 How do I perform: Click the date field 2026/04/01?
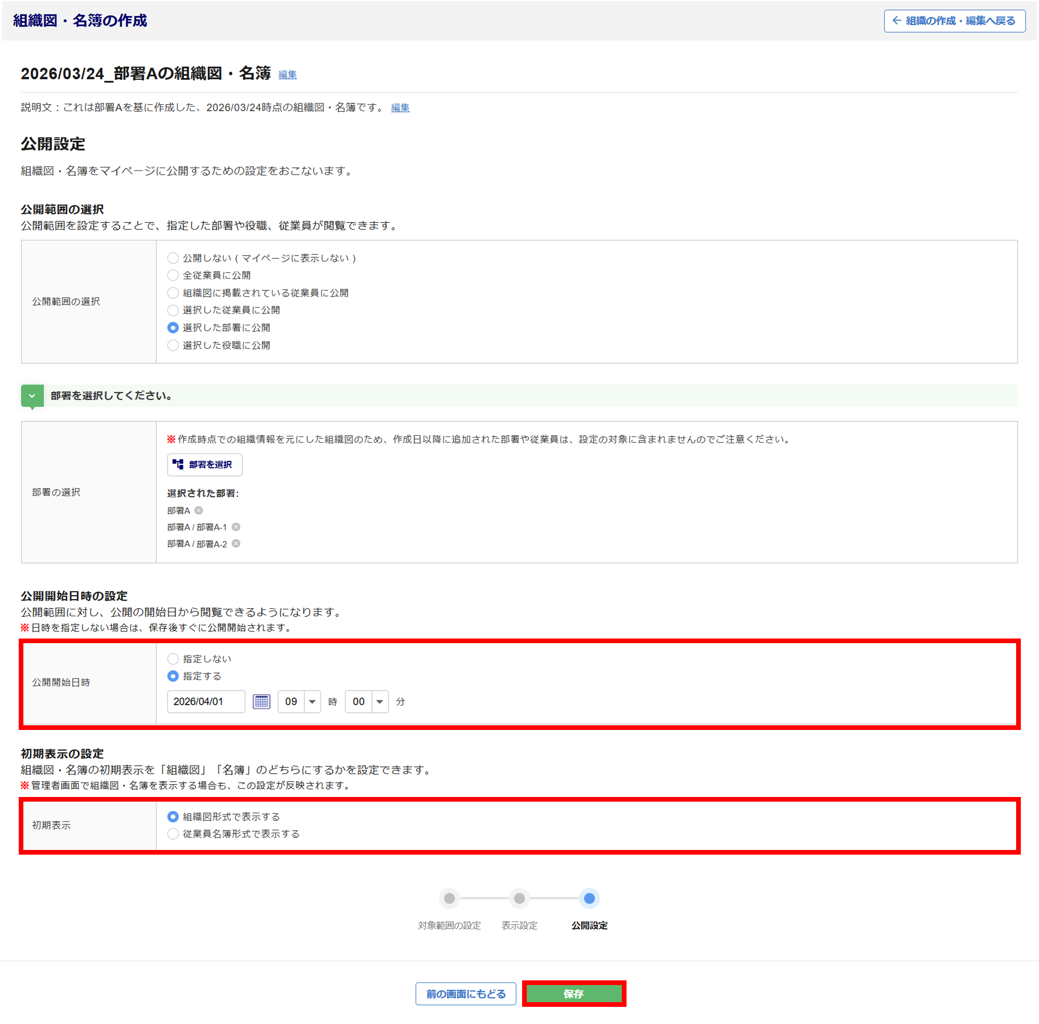(206, 701)
